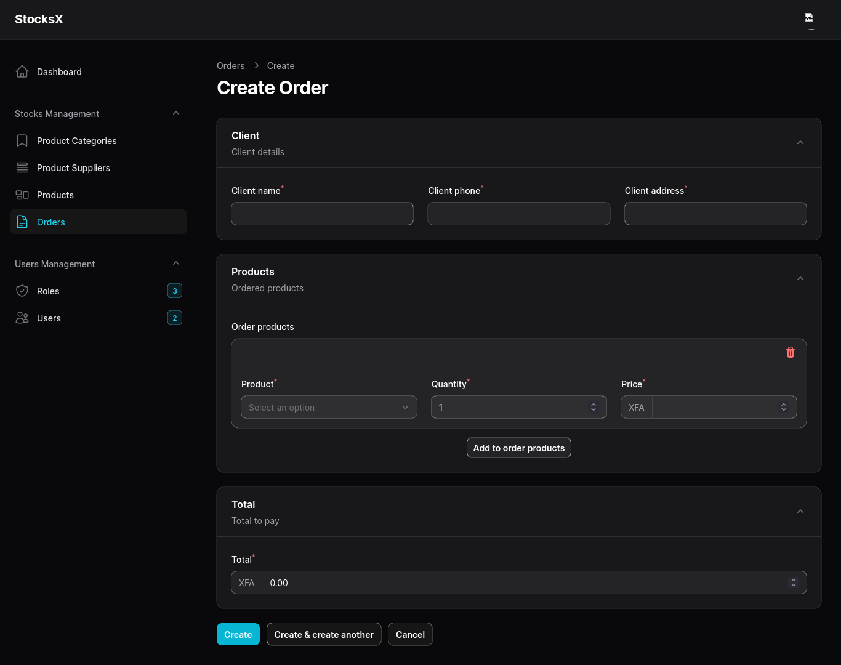
Task: Adjust the Quantity stepper arrows
Action: pos(594,408)
